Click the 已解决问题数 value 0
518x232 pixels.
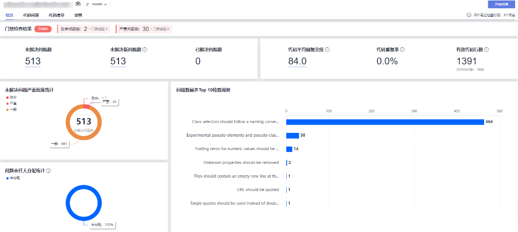(x=198, y=61)
